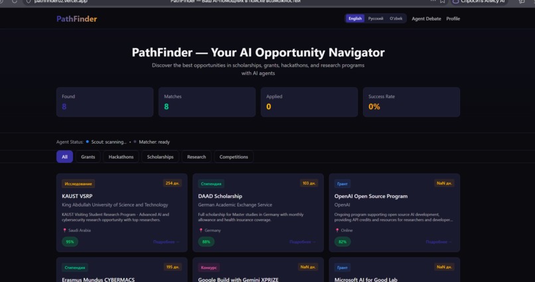Open the DAAD Scholarship card title
Screen dimensions: 535x282
[220, 197]
